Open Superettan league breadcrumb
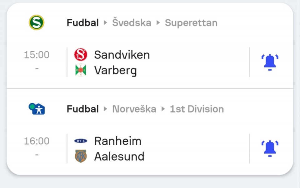The height and width of the screenshot is (188, 300). (191, 23)
